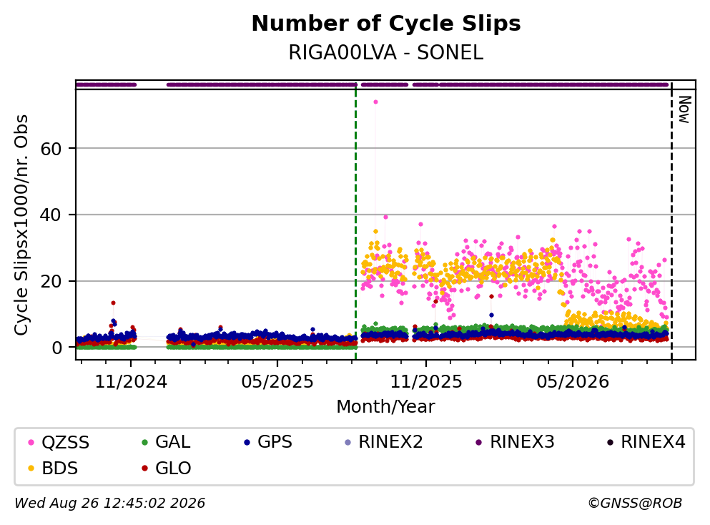The height and width of the screenshot is (525, 710).
Task: Click the 0 y-axis tick label
Action: 56,348
